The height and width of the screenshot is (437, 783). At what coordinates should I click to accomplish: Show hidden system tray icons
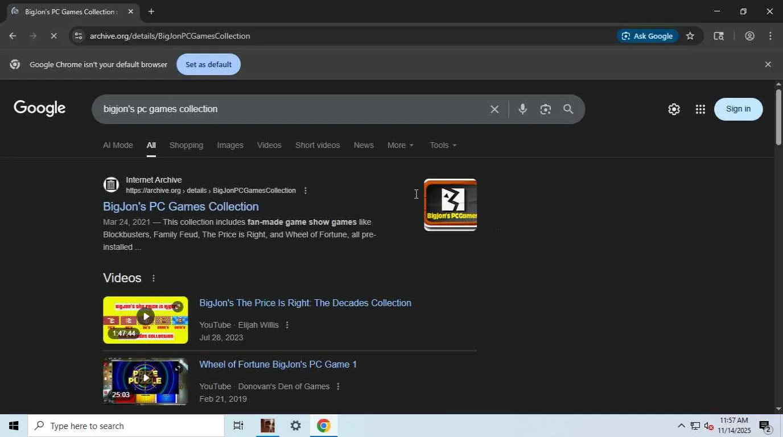tap(681, 426)
